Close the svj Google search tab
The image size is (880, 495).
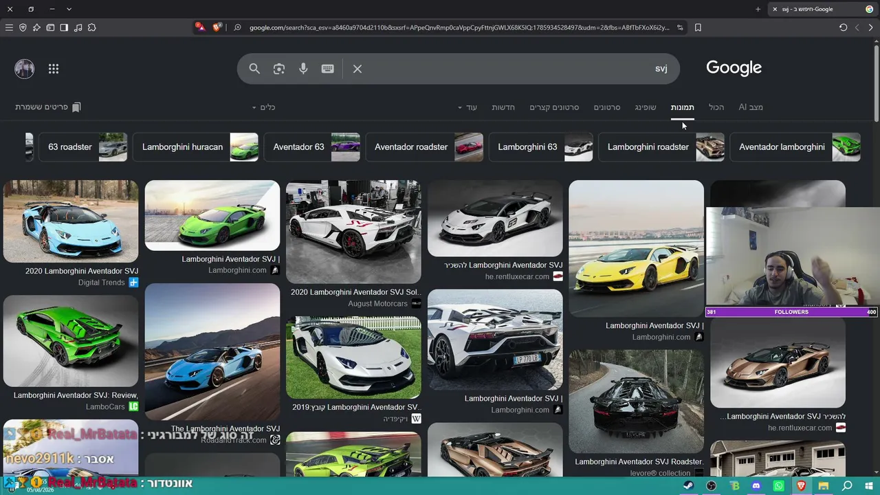pyautogui.click(x=775, y=9)
